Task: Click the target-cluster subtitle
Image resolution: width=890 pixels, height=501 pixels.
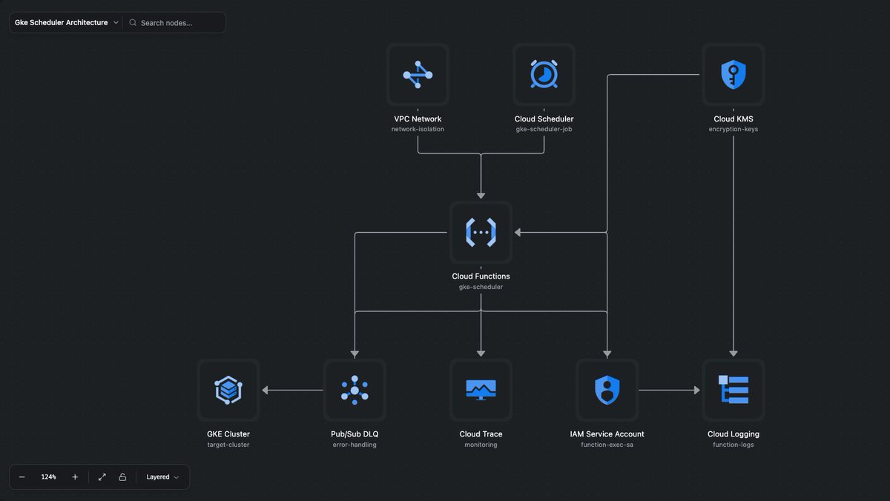Action: pyautogui.click(x=228, y=445)
